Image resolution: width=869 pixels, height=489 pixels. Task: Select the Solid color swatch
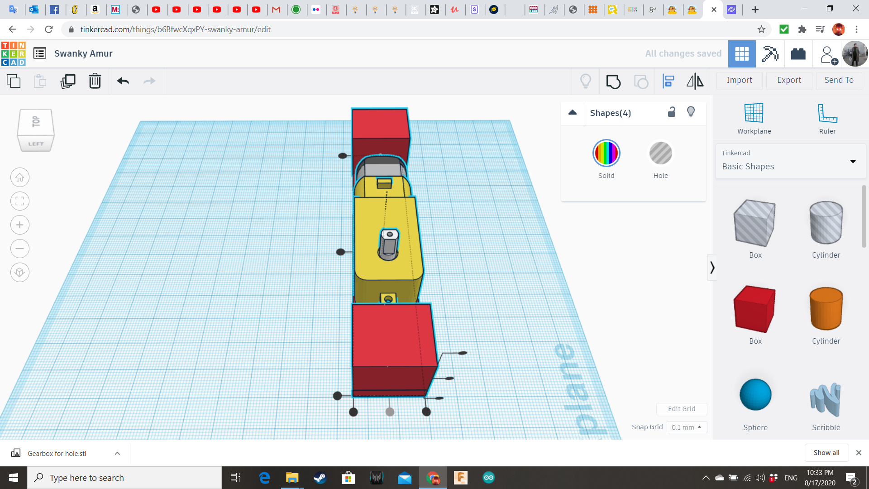tap(606, 153)
